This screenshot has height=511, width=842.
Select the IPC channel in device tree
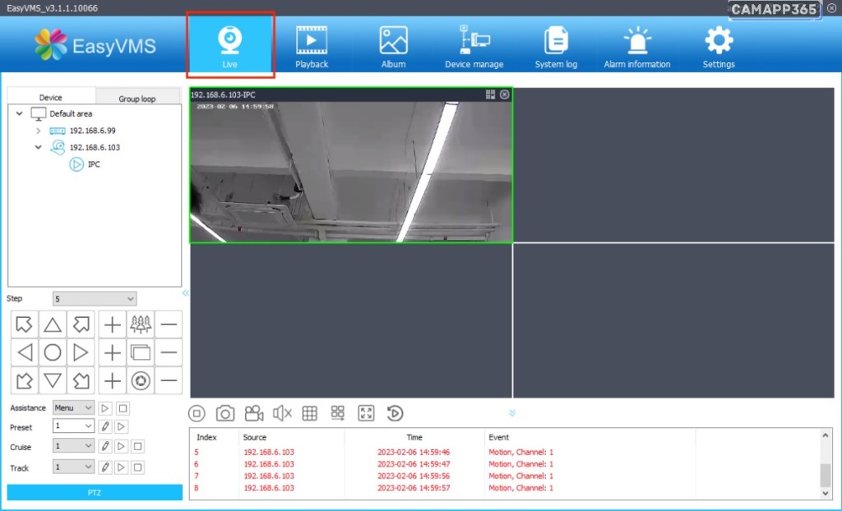pyautogui.click(x=93, y=164)
